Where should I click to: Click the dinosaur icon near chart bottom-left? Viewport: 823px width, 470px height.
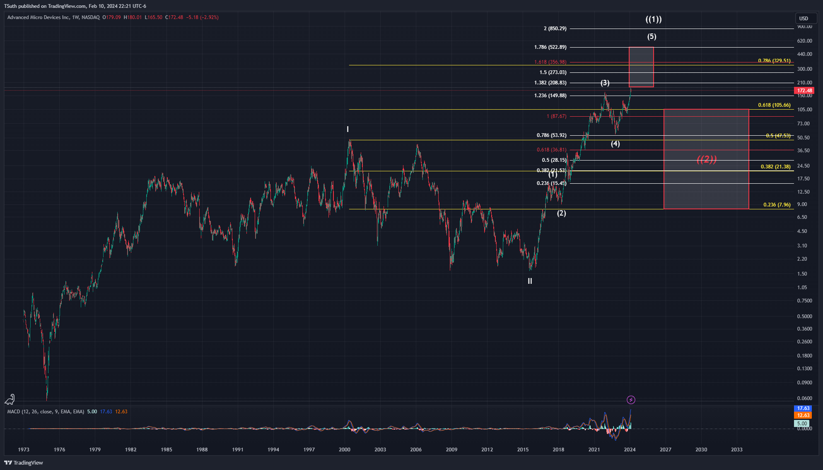[x=10, y=399]
